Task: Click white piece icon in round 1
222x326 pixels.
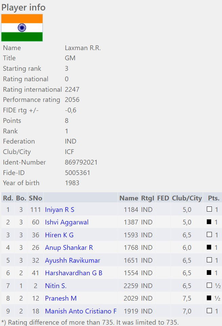Action: [209, 210]
